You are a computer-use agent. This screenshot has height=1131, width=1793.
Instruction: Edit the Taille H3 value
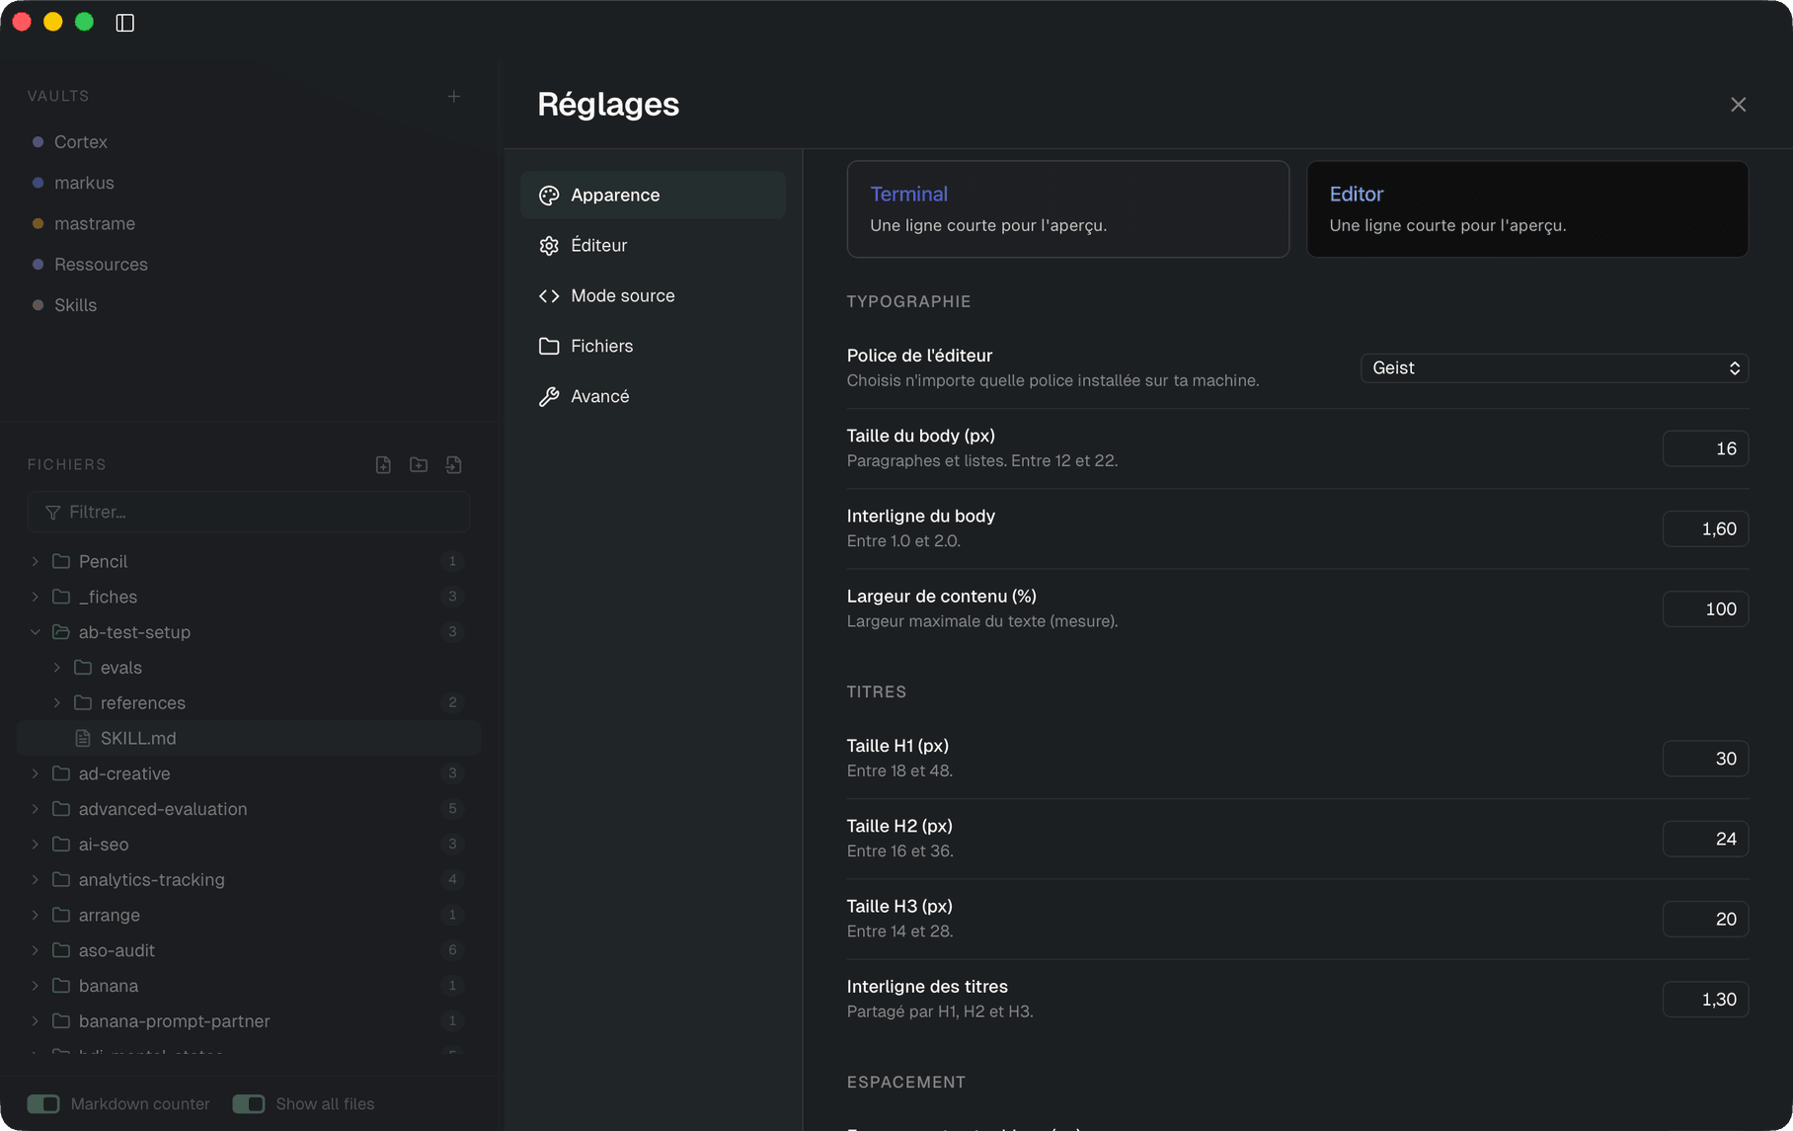[x=1705, y=919]
